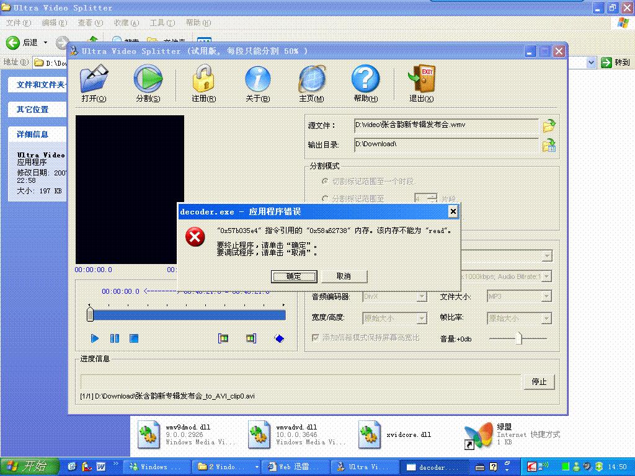The image size is (635, 476).
Task: Expand the 其它位置 sidebar panel
Action: click(37, 109)
